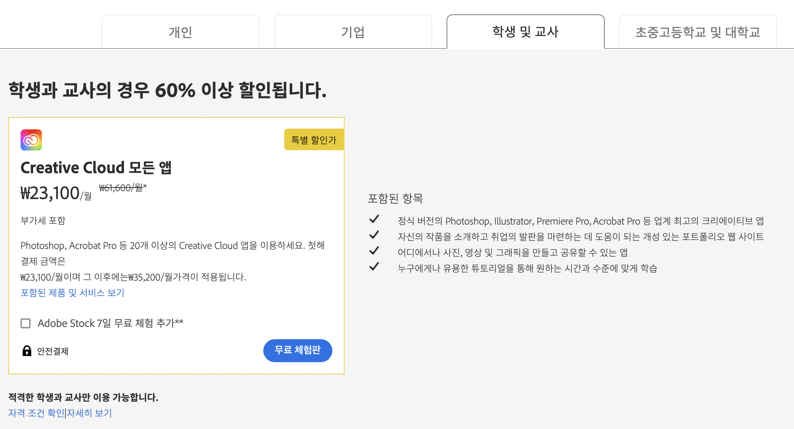794x429 pixels.
Task: Open the 초중고등학교 및 대학교 tab
Action: 698,32
